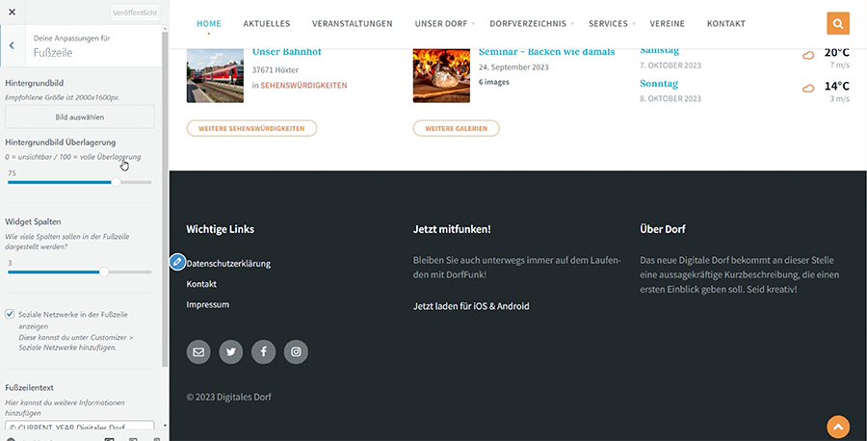Open the Instagram icon in footer
Viewport: 867px width, 441px height.
tap(296, 352)
